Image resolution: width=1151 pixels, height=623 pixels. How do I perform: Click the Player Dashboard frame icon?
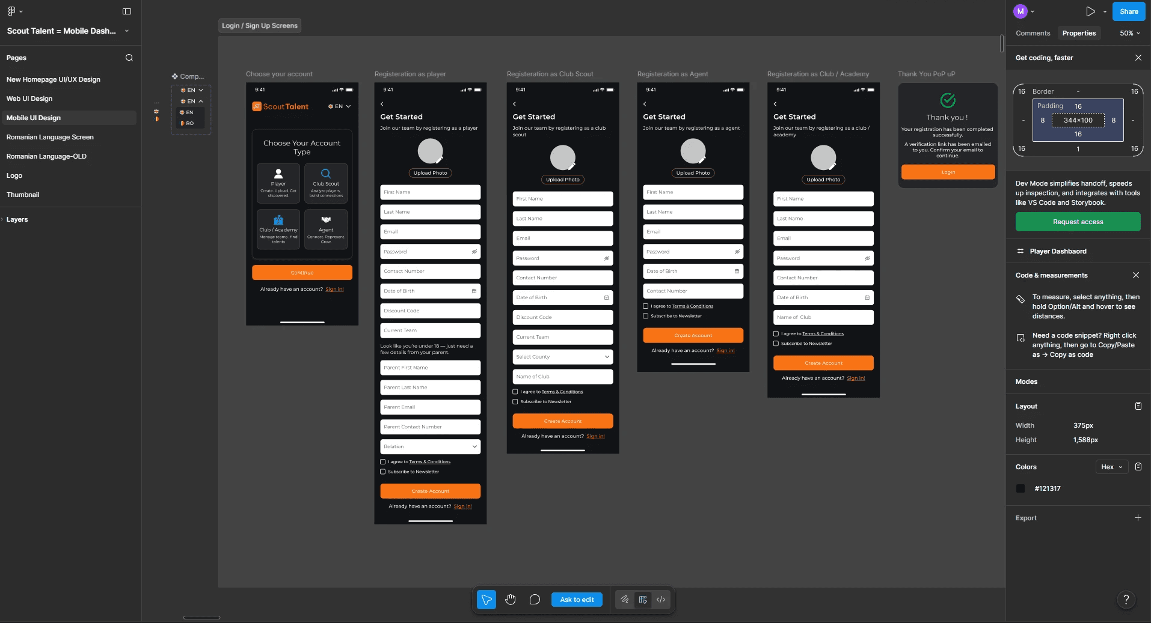tap(1021, 251)
